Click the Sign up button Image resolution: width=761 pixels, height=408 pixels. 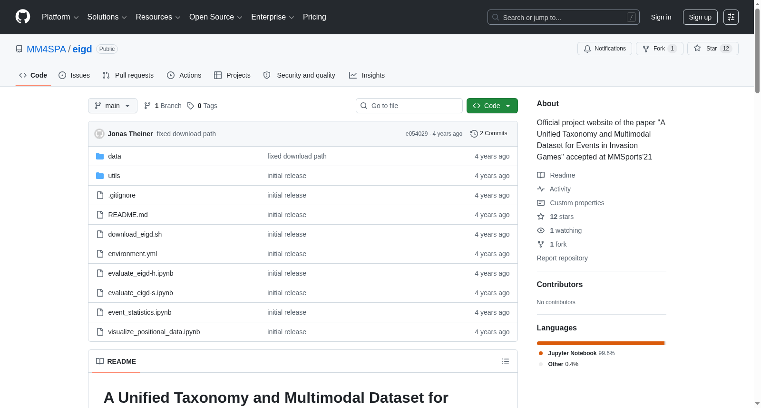[x=700, y=17]
